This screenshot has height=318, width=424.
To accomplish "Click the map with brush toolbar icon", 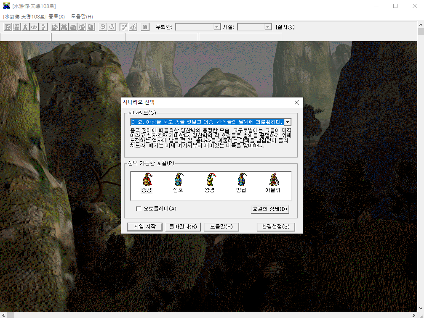I will tap(133, 27).
